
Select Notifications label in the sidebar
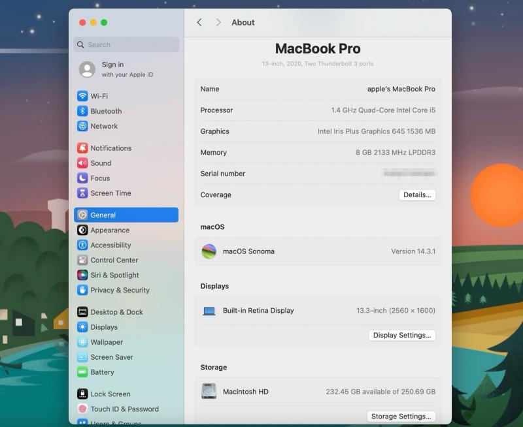[x=111, y=148]
